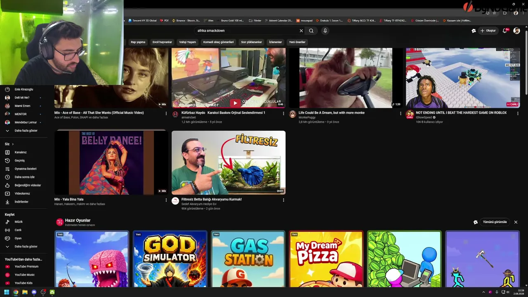The image size is (528, 297).
Task: Open options for Yala Bina Yala mix
Action: [166, 200]
